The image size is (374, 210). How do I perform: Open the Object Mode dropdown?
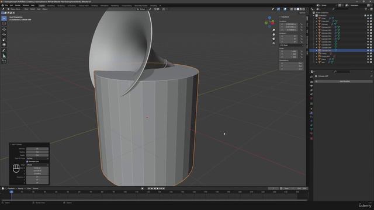(x=15, y=9)
